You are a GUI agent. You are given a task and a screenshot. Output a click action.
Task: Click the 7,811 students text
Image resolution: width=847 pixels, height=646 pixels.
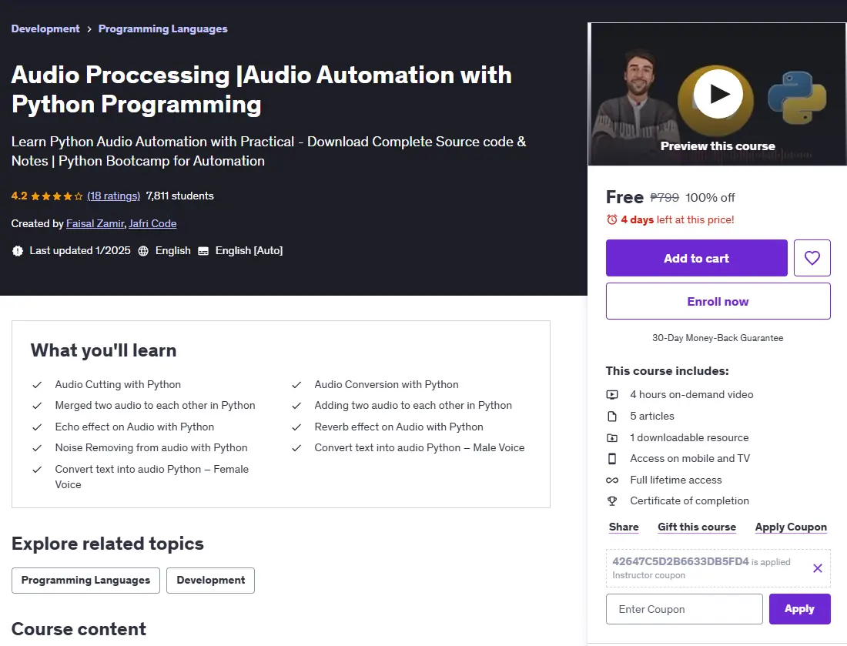coord(180,196)
